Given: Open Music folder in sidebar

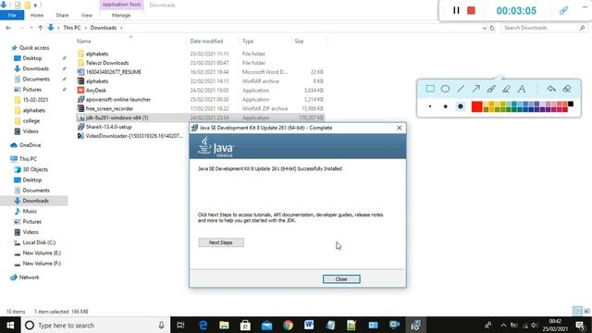Looking at the screenshot, I should [x=30, y=211].
